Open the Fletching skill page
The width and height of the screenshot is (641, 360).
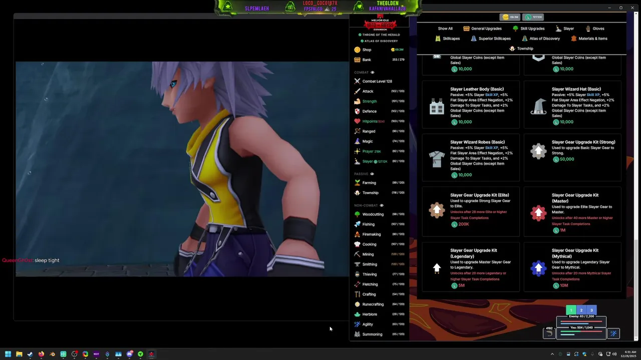pyautogui.click(x=380, y=284)
